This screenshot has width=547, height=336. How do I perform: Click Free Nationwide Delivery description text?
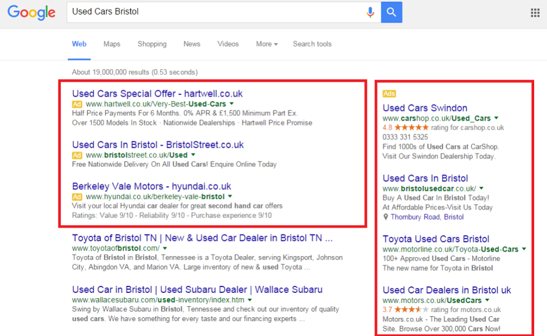click(174, 164)
